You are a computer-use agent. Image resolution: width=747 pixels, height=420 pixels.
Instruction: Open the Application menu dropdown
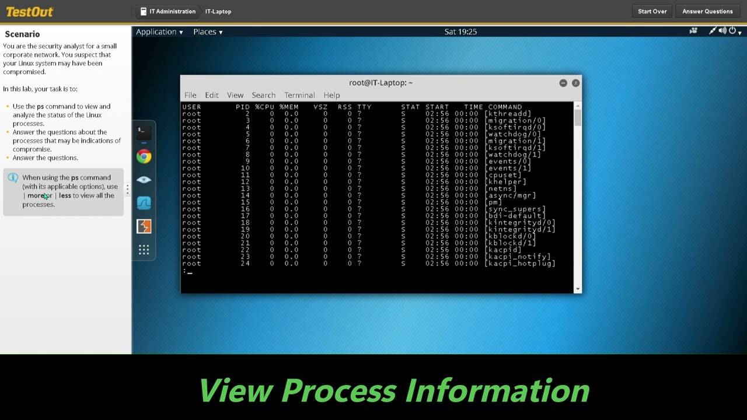click(159, 32)
